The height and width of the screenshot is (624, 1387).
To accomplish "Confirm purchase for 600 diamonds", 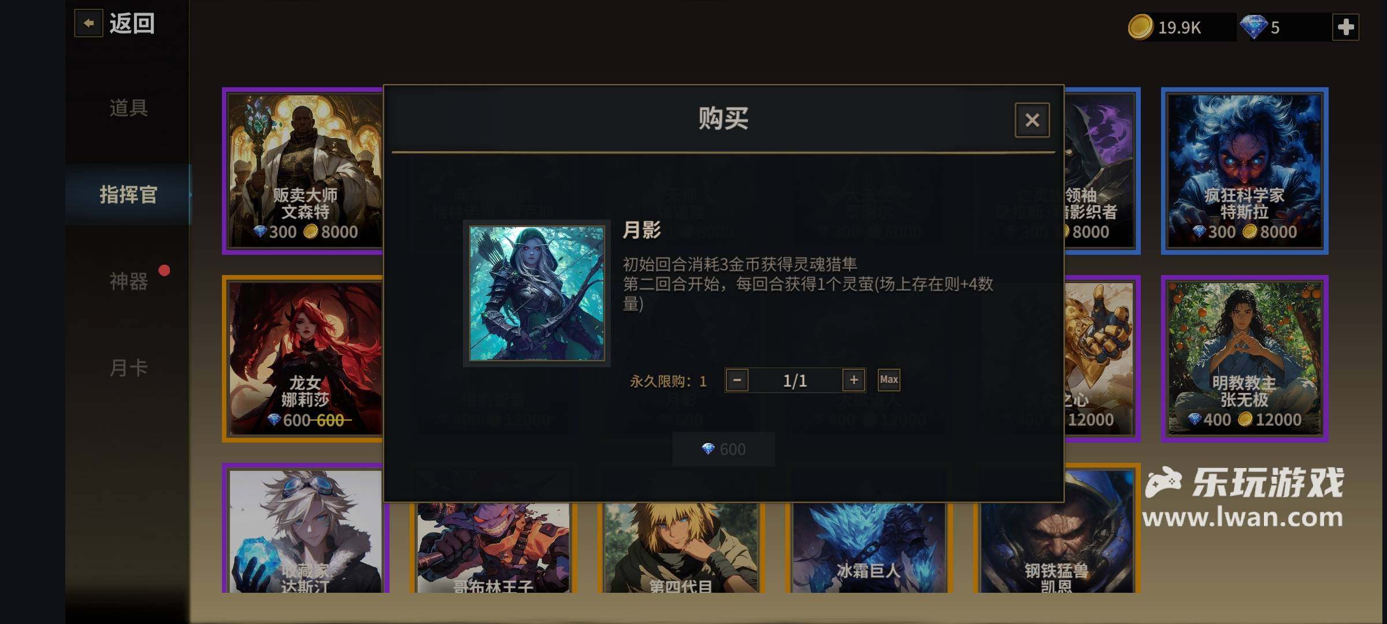I will coord(724,449).
